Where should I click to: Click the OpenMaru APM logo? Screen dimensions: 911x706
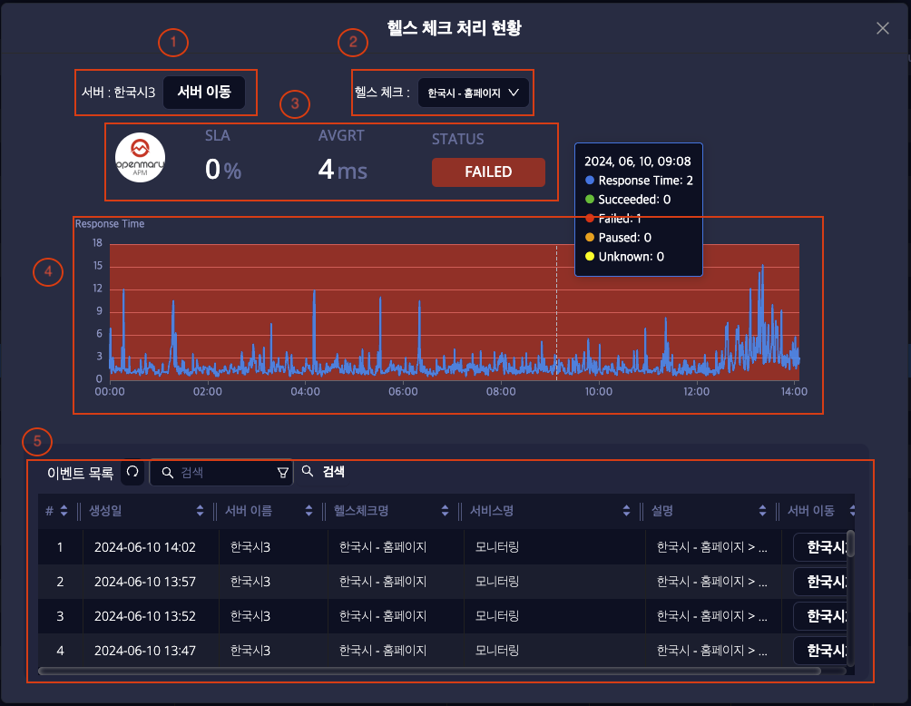click(140, 158)
